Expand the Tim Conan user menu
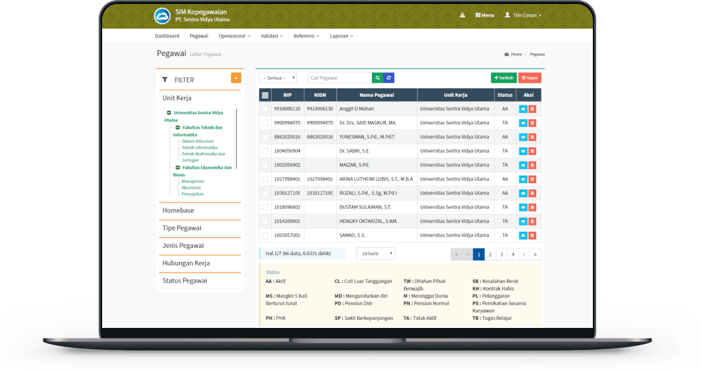This screenshot has height=372, width=701. click(x=523, y=15)
